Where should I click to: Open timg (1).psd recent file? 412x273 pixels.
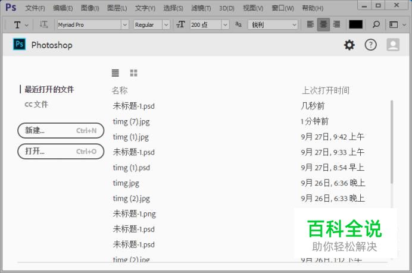point(132,168)
